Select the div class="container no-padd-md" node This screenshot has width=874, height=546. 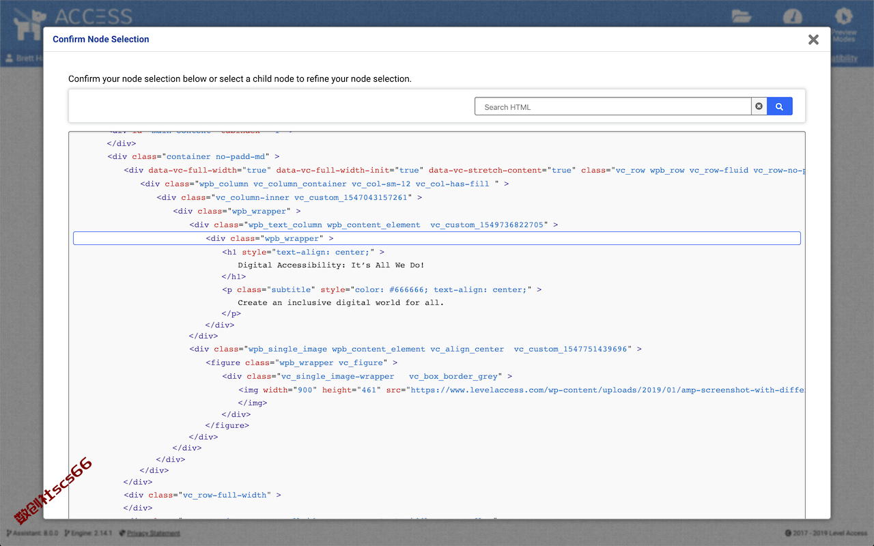[x=193, y=156]
